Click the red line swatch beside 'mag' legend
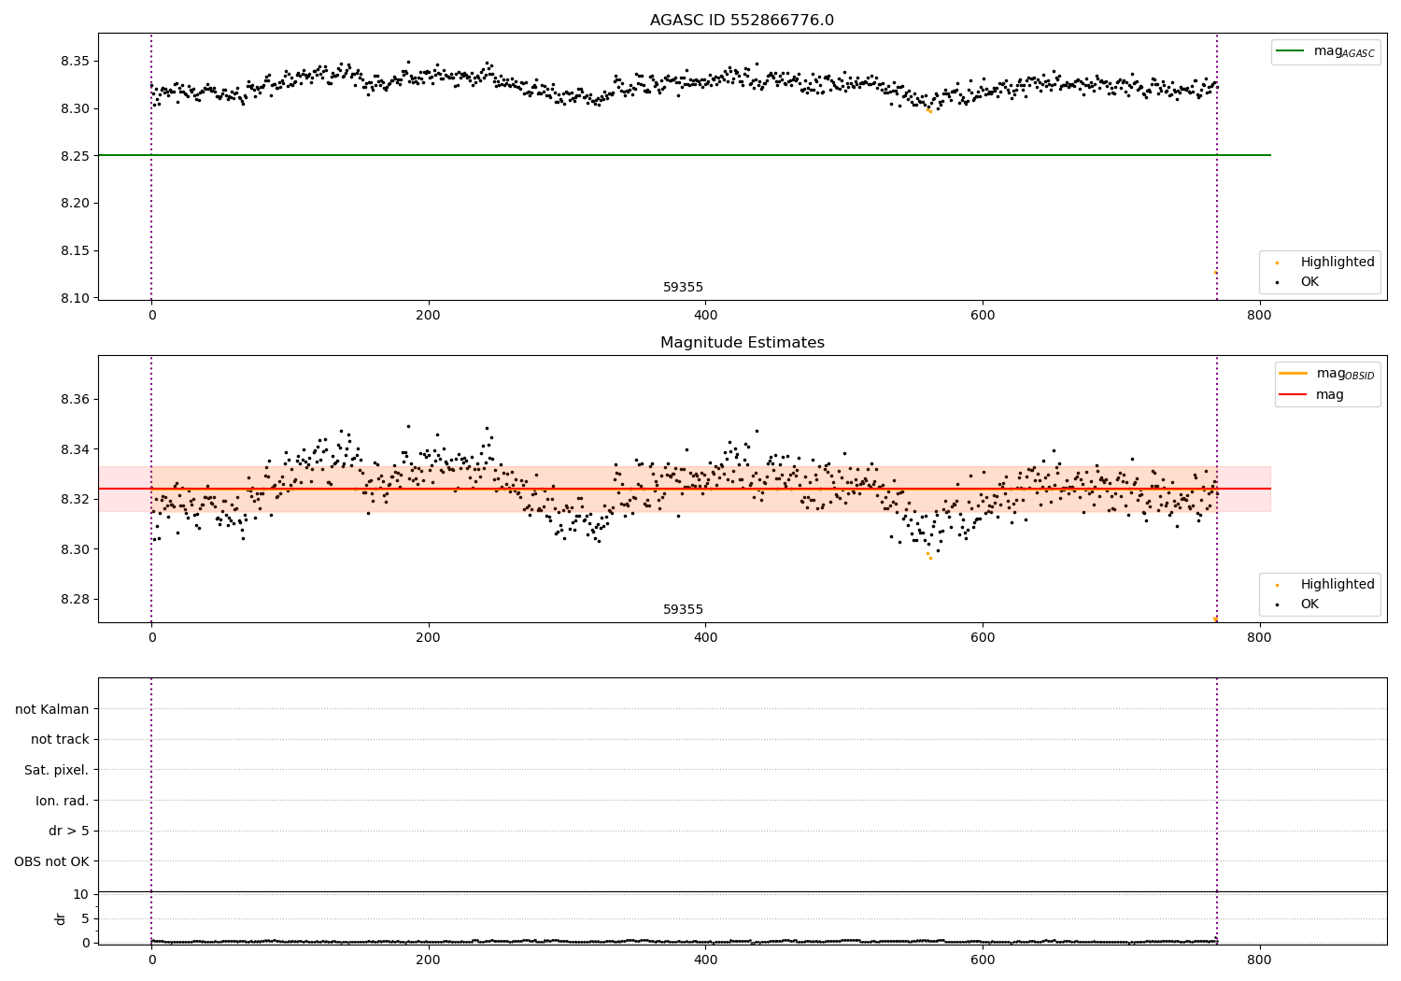Image resolution: width=1401 pixels, height=981 pixels. tap(1294, 394)
